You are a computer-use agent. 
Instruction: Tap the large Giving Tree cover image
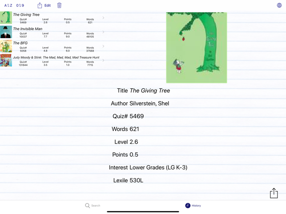point(197,48)
